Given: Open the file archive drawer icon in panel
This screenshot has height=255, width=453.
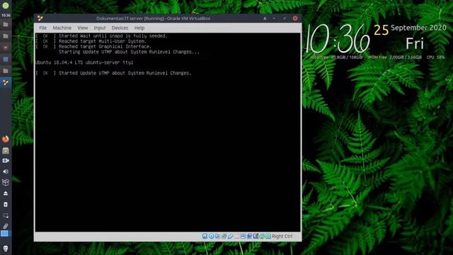Looking at the screenshot, I should [x=6, y=150].
